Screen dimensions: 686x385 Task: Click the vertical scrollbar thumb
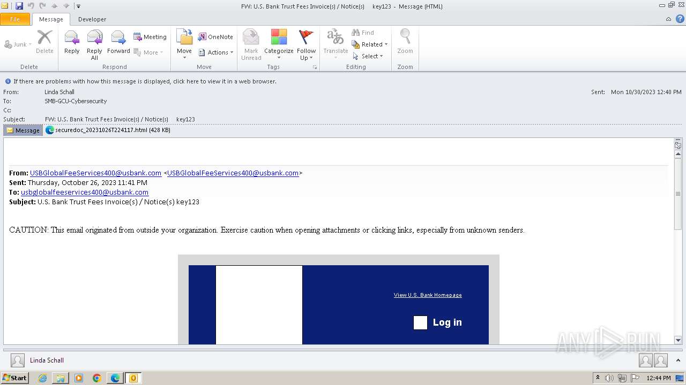pyautogui.click(x=678, y=194)
